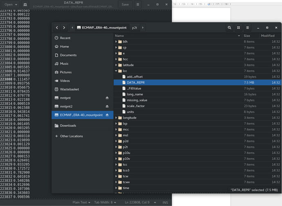Open the search in the file manager

[x=229, y=28]
